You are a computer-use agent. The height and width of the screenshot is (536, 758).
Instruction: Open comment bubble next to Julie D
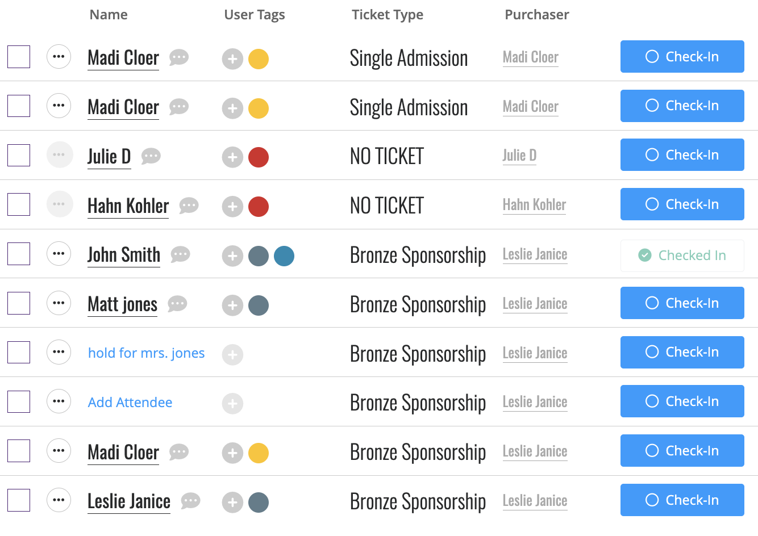coord(151,156)
